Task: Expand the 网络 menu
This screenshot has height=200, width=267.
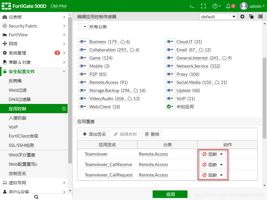Action: pyautogui.click(x=34, y=44)
